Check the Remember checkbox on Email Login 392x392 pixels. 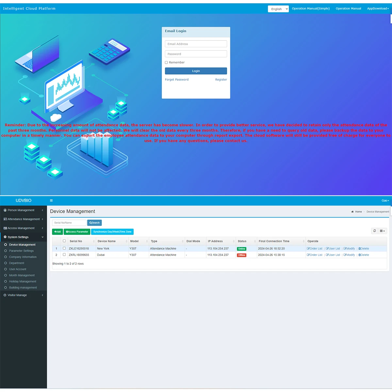[x=166, y=62]
